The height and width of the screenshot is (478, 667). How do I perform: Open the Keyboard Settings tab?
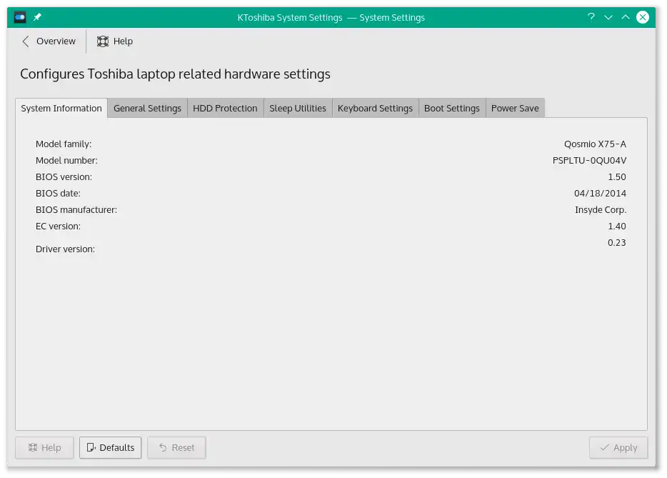(375, 108)
